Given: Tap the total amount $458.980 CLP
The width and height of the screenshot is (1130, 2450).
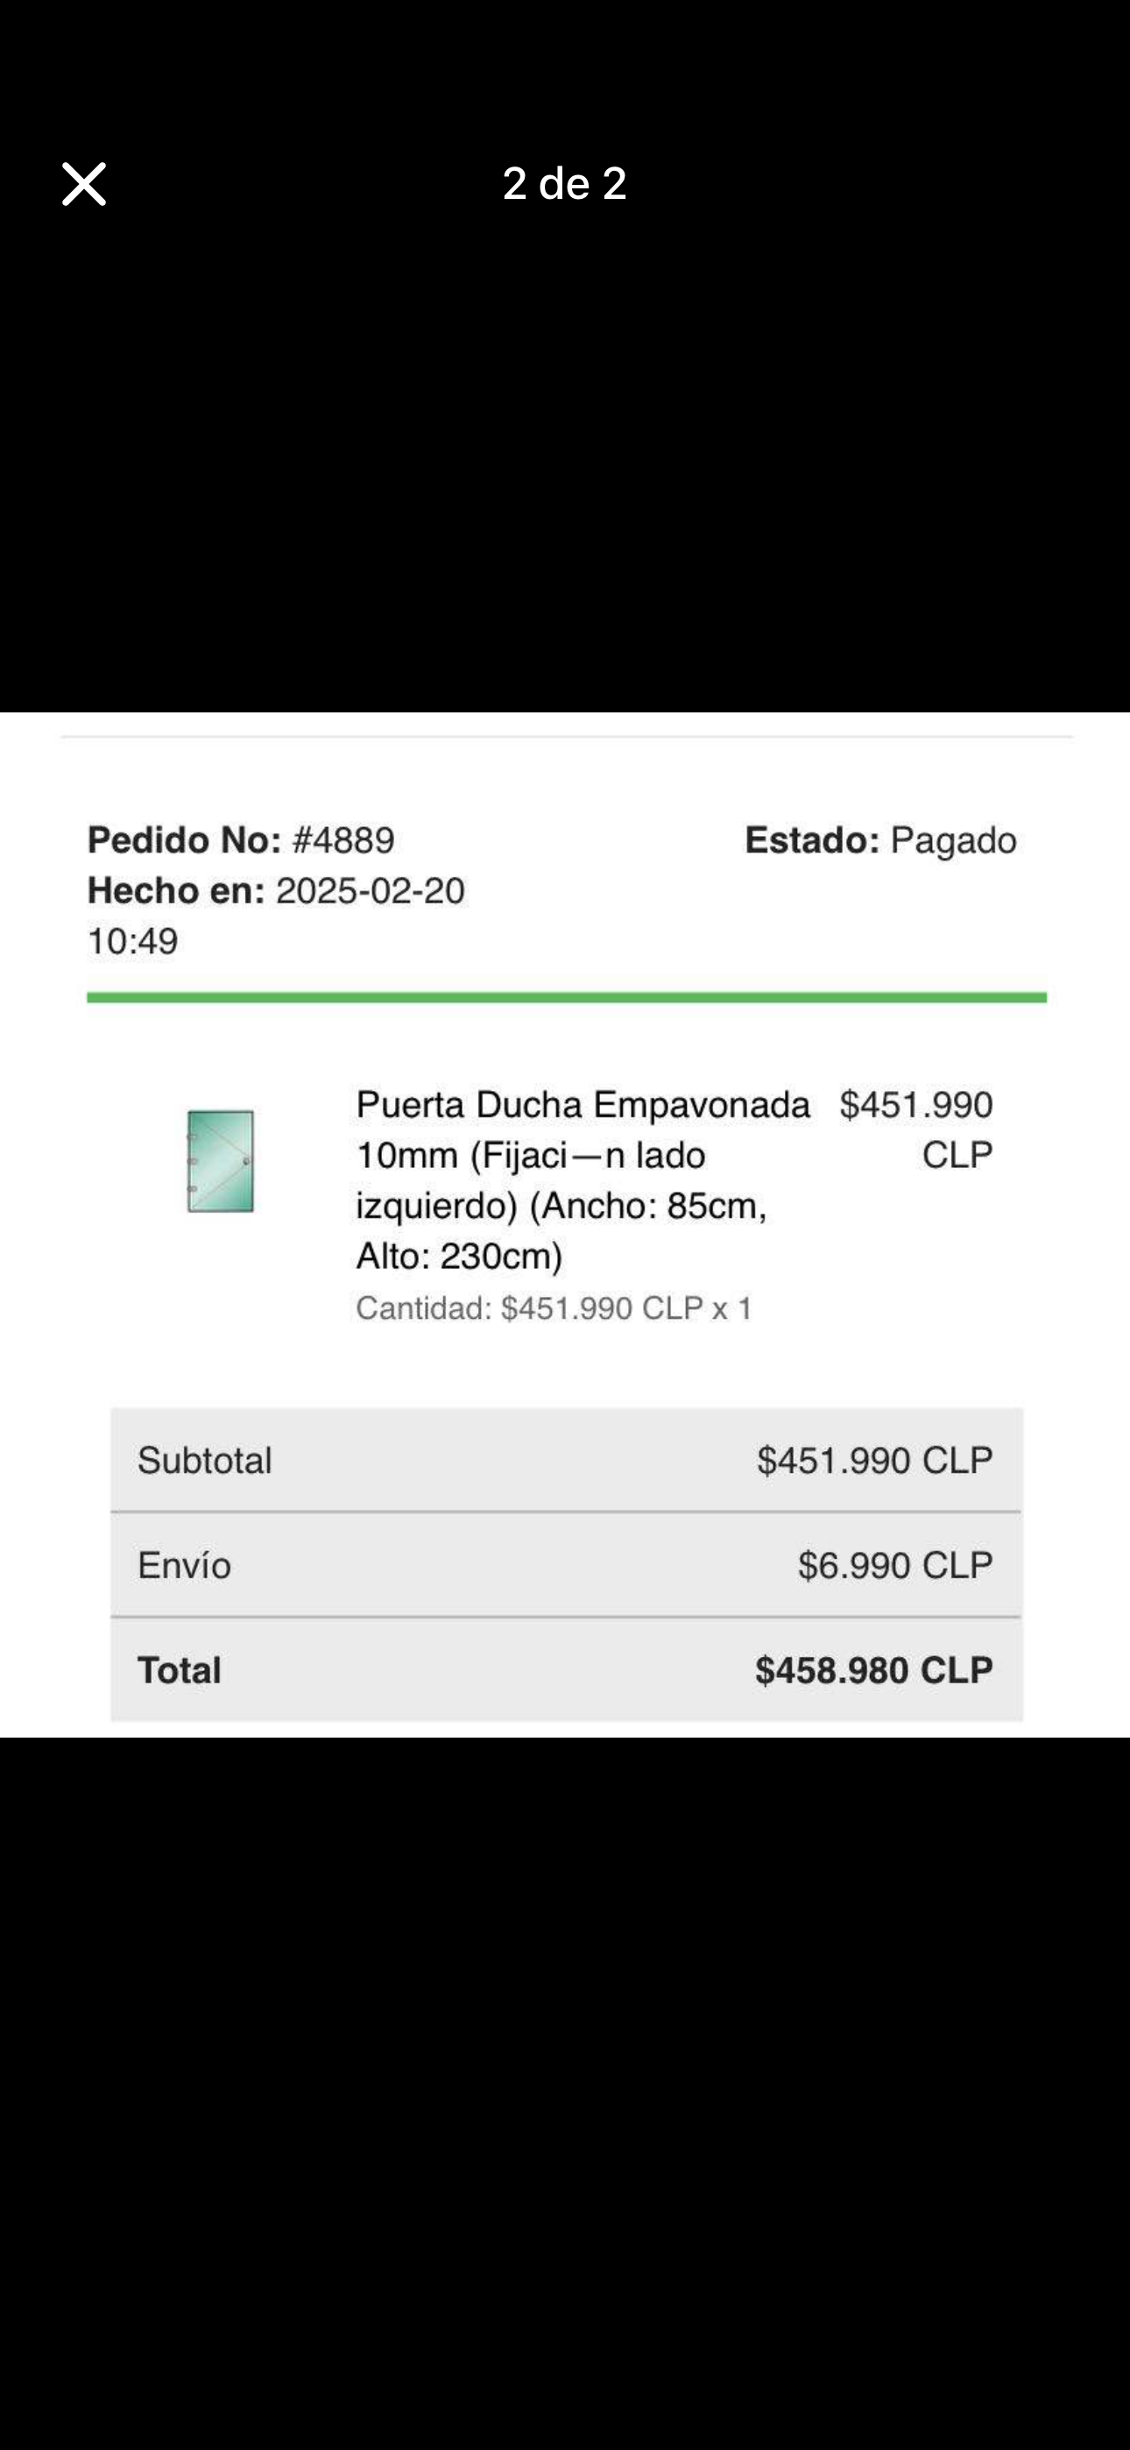Looking at the screenshot, I should tap(873, 1670).
